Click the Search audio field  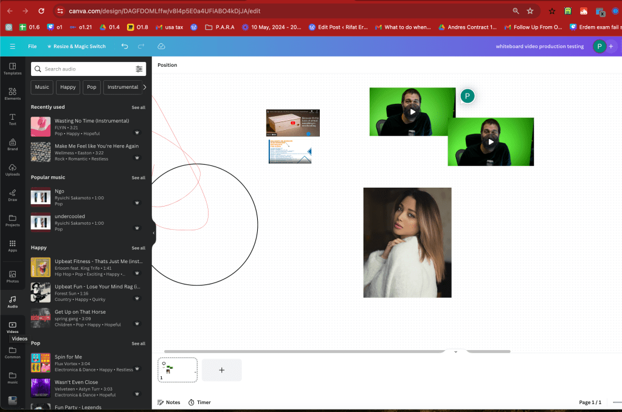click(88, 69)
